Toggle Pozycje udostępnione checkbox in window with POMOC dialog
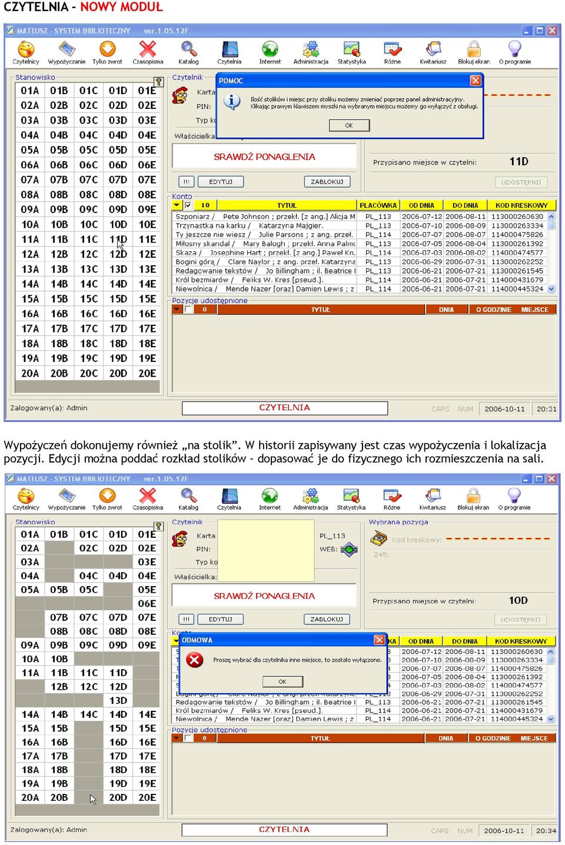The image size is (565, 845). [188, 309]
